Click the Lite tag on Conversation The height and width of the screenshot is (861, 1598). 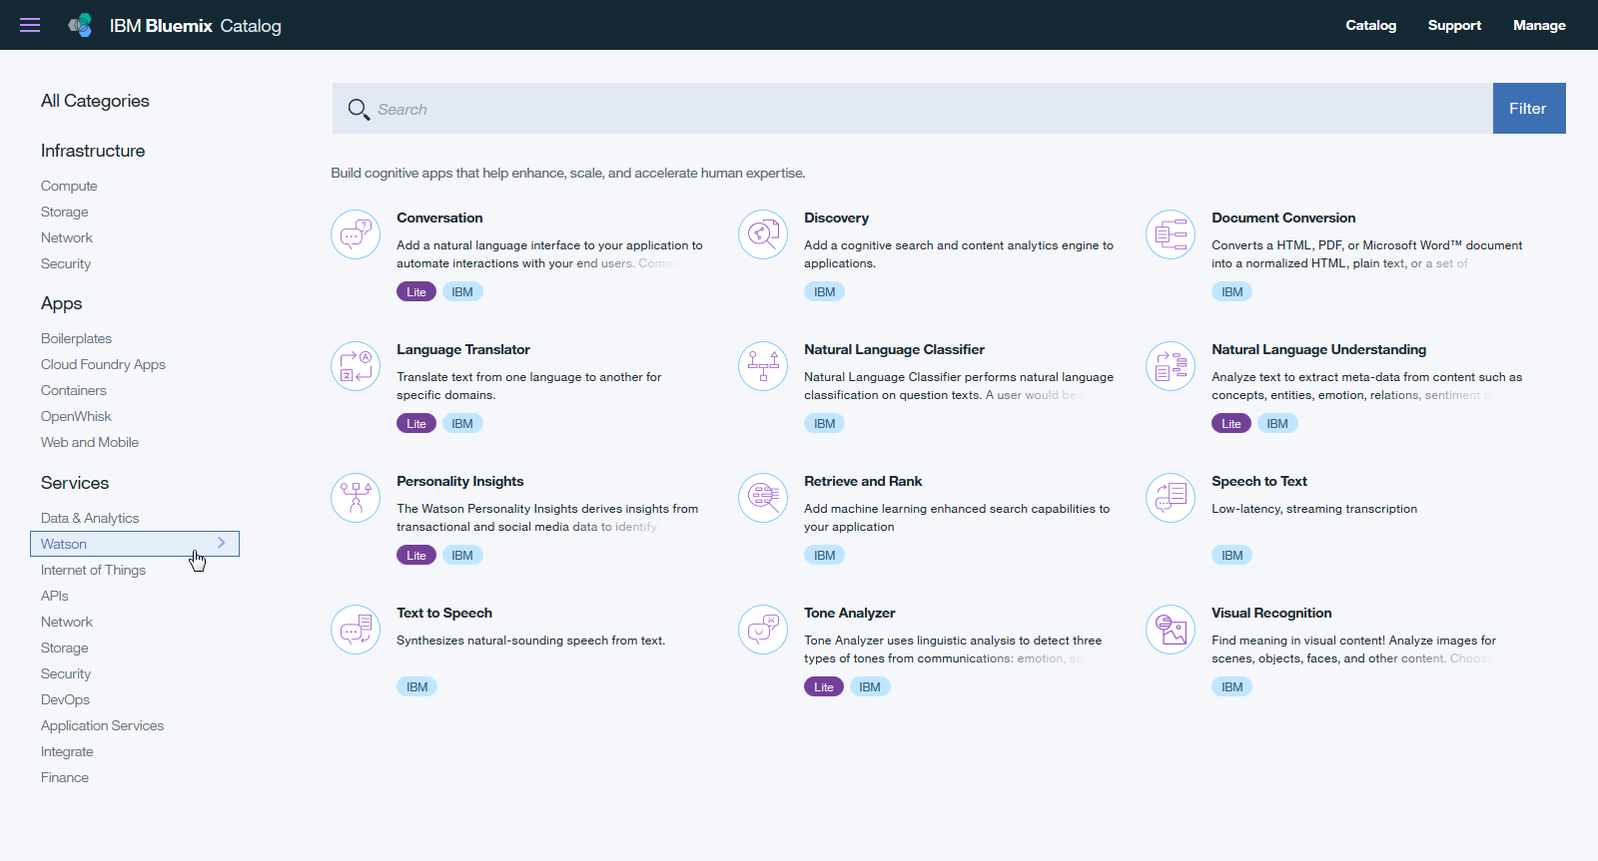[x=416, y=291]
